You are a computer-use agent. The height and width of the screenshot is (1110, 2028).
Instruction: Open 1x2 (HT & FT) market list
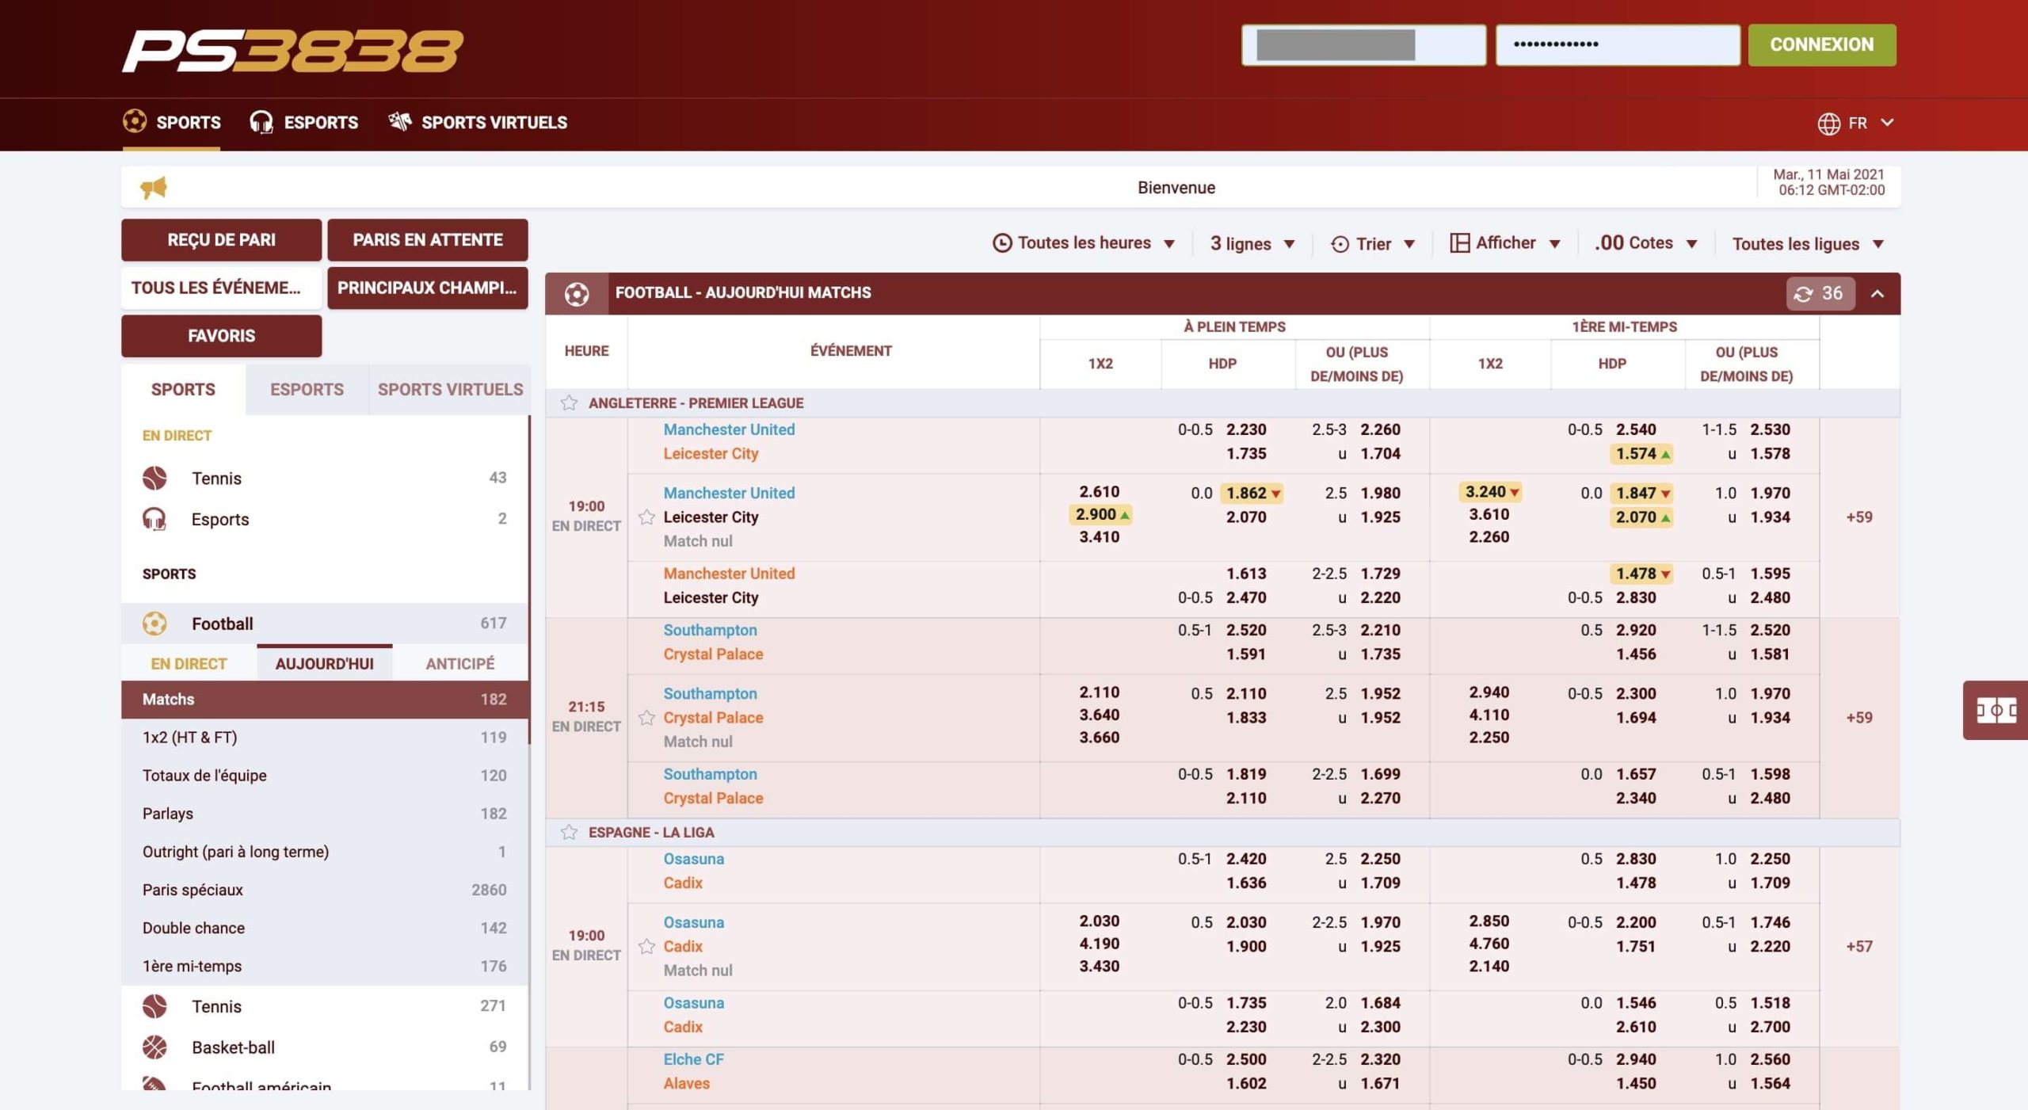click(325, 737)
